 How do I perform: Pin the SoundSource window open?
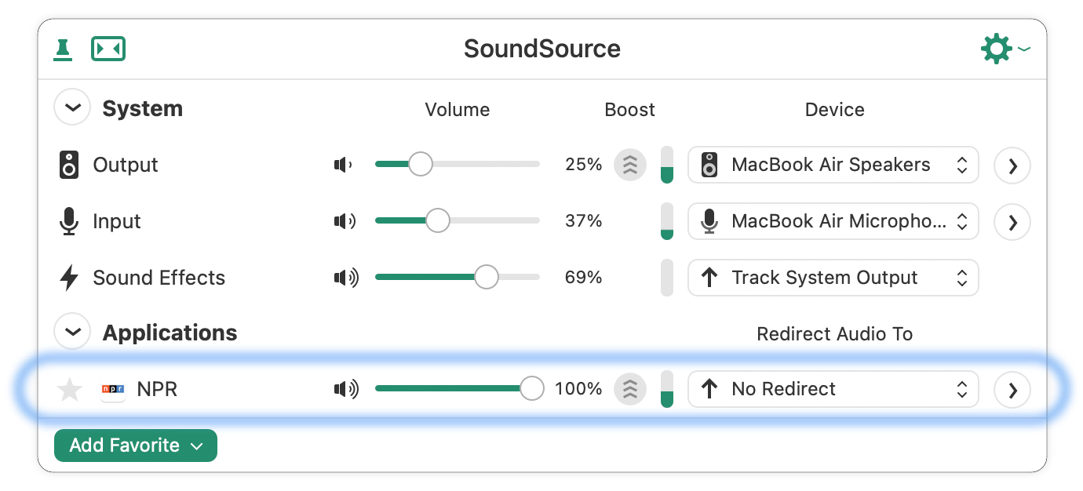pos(63,49)
